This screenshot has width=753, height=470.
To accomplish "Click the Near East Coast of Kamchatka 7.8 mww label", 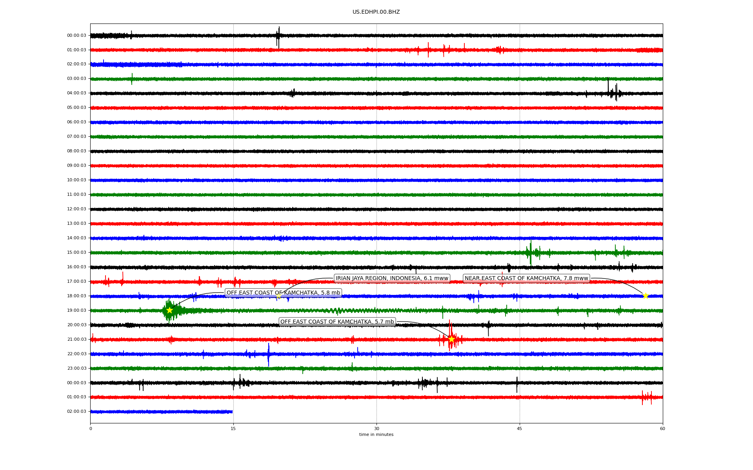I will pyautogui.click(x=526, y=278).
